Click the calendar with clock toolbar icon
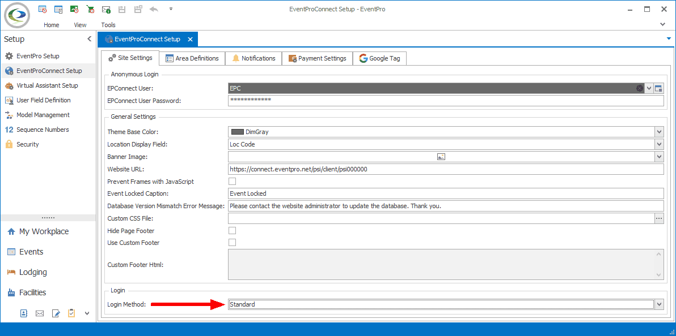This screenshot has height=336, width=676. [x=43, y=8]
